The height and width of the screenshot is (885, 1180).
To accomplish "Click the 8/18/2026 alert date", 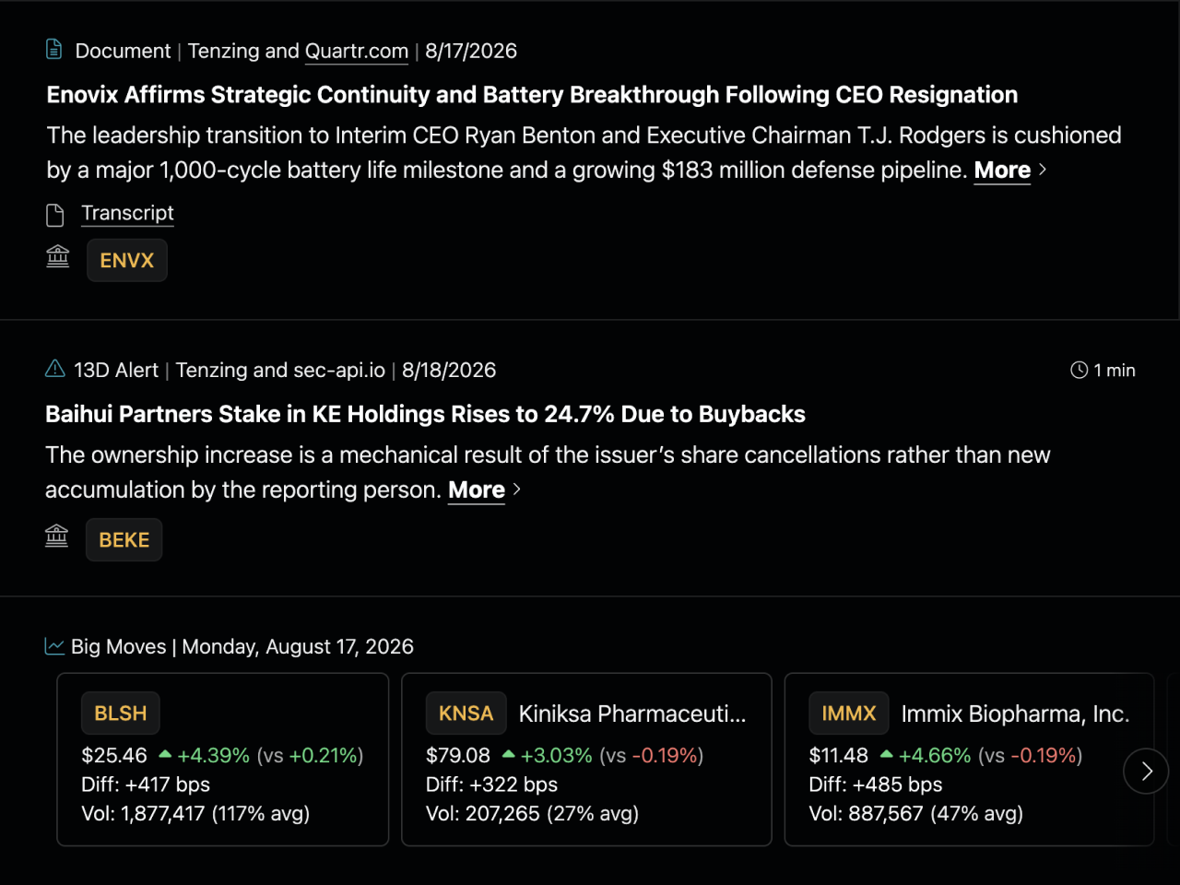I will click(449, 371).
